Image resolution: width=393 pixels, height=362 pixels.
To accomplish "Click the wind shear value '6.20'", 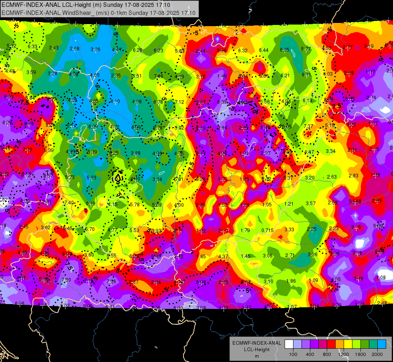I will tap(138, 50).
